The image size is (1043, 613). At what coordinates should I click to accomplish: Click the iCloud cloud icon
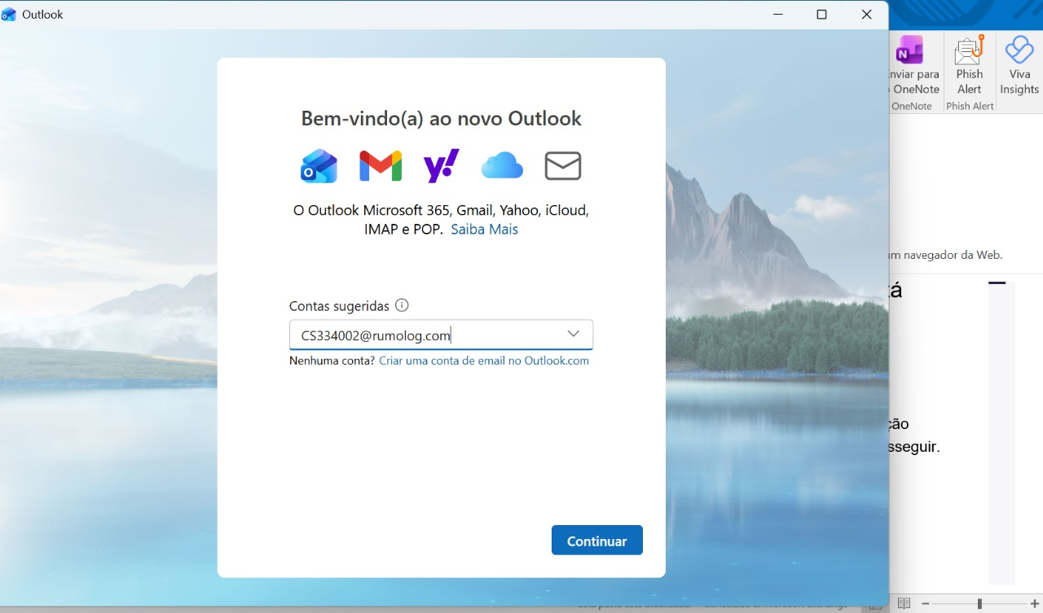[x=502, y=165]
